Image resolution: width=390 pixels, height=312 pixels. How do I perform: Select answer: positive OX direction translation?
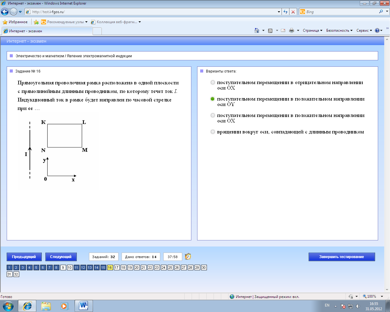pos(213,115)
